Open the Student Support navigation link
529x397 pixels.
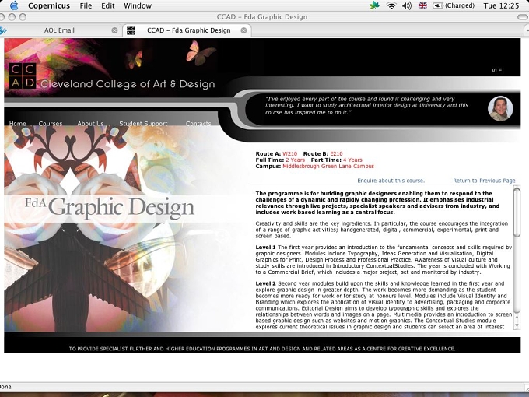point(143,123)
